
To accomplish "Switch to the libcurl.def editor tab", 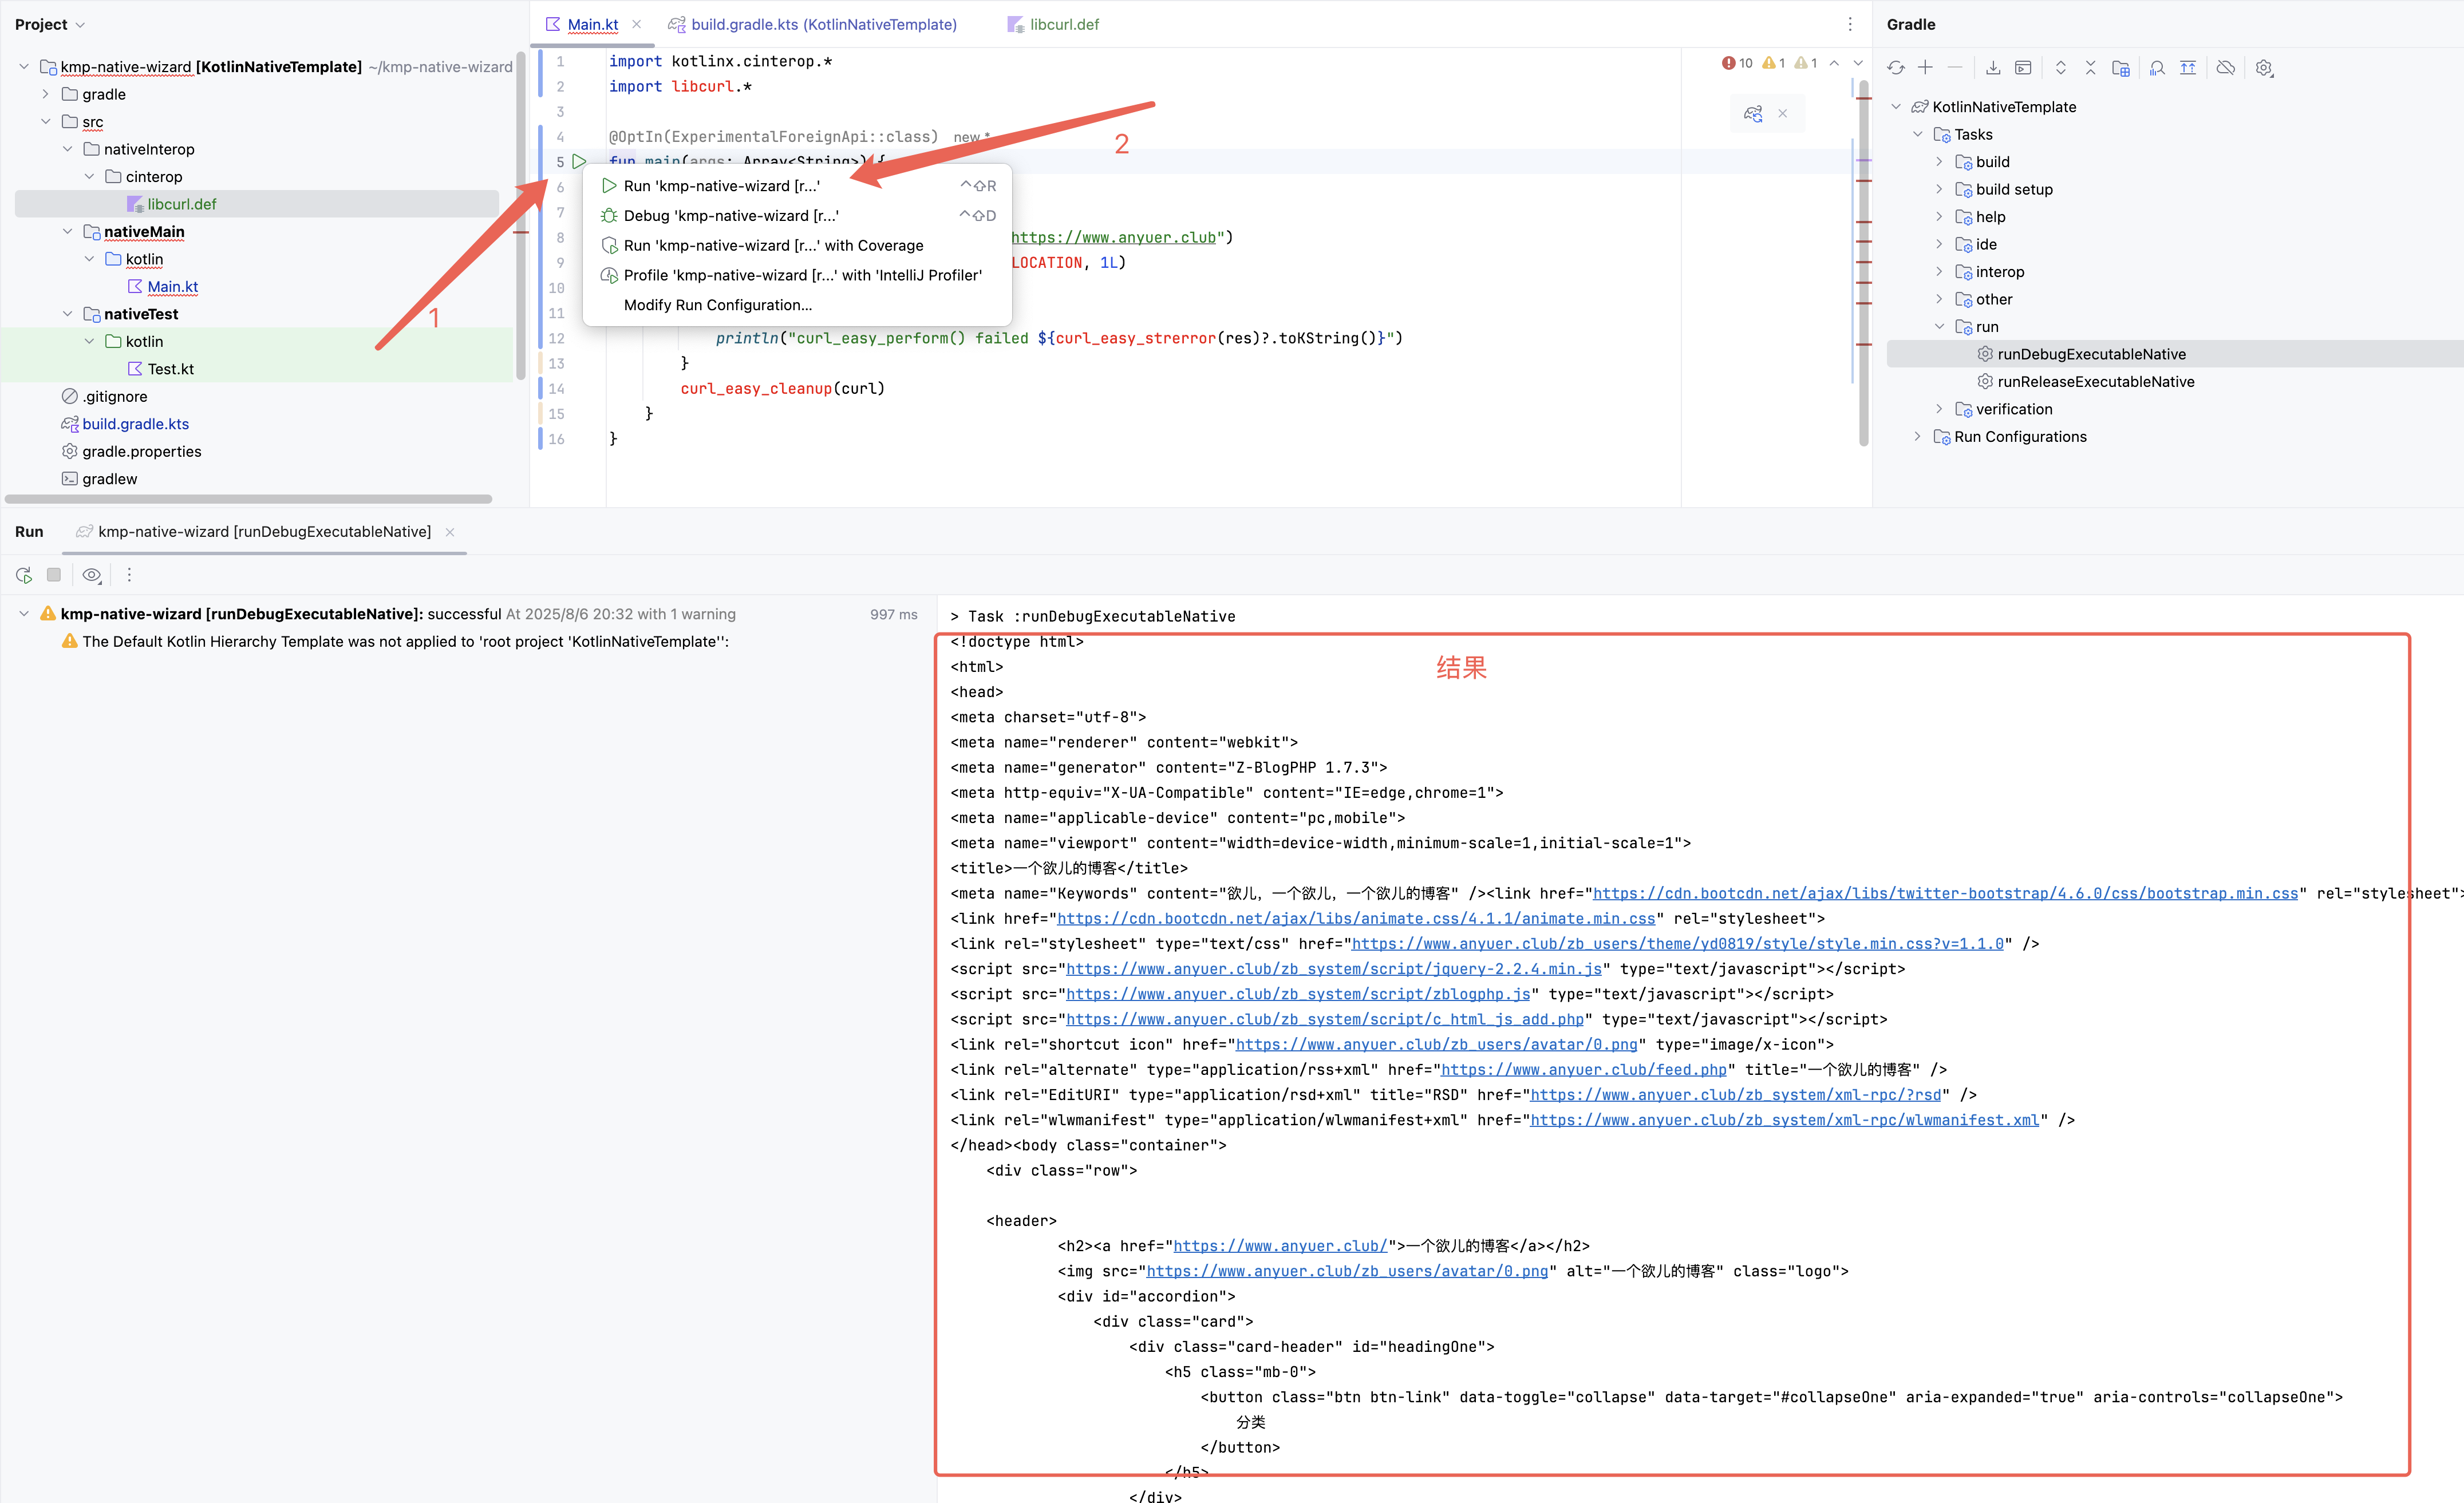I will click(x=1063, y=24).
